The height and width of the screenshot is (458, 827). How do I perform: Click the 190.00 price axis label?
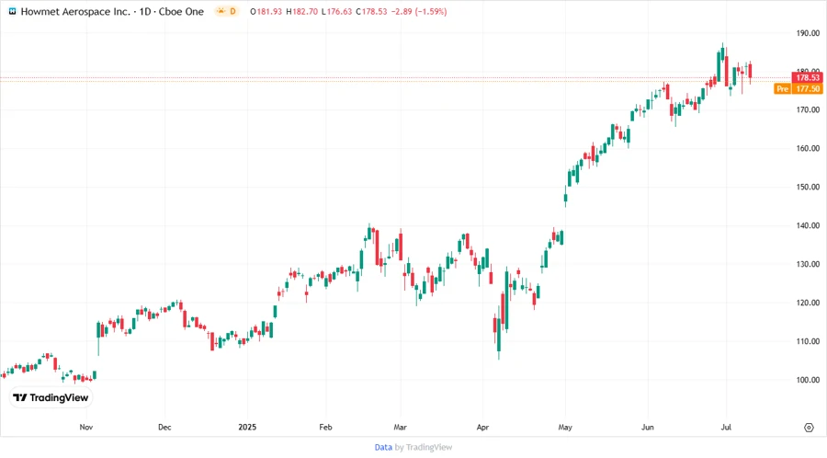coord(808,33)
